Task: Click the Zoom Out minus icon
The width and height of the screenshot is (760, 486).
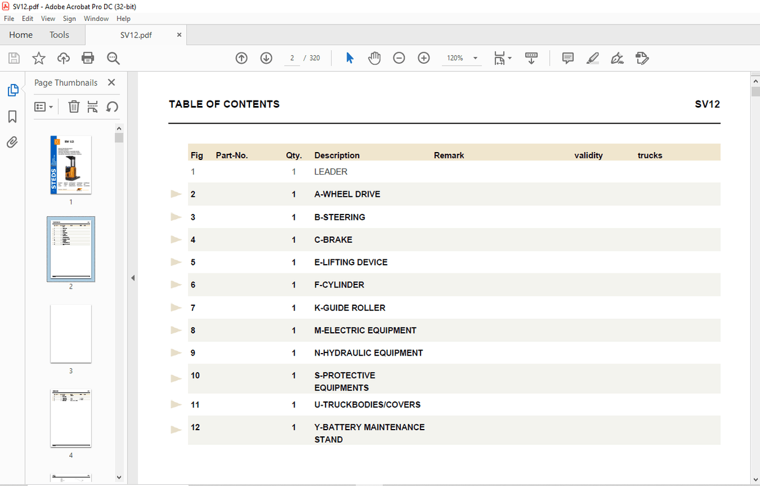Action: [399, 58]
